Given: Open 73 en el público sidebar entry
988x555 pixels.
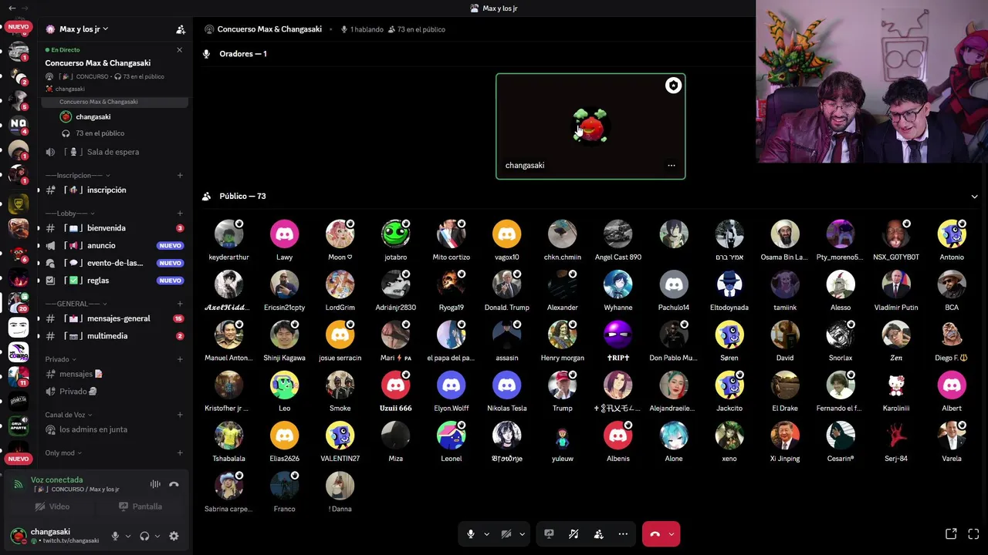Looking at the screenshot, I should (x=99, y=133).
